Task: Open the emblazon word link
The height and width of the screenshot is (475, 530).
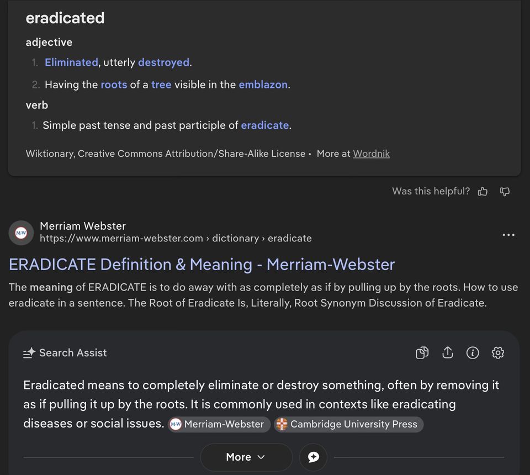Action: click(263, 85)
